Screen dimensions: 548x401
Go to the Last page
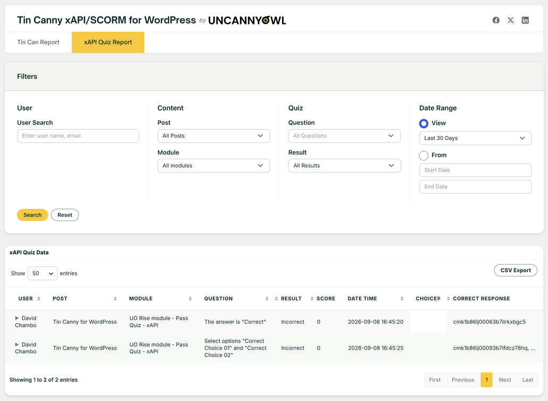(x=528, y=380)
